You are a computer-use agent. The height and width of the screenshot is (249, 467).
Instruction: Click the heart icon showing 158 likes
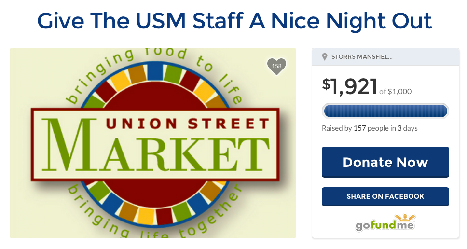coord(276,66)
